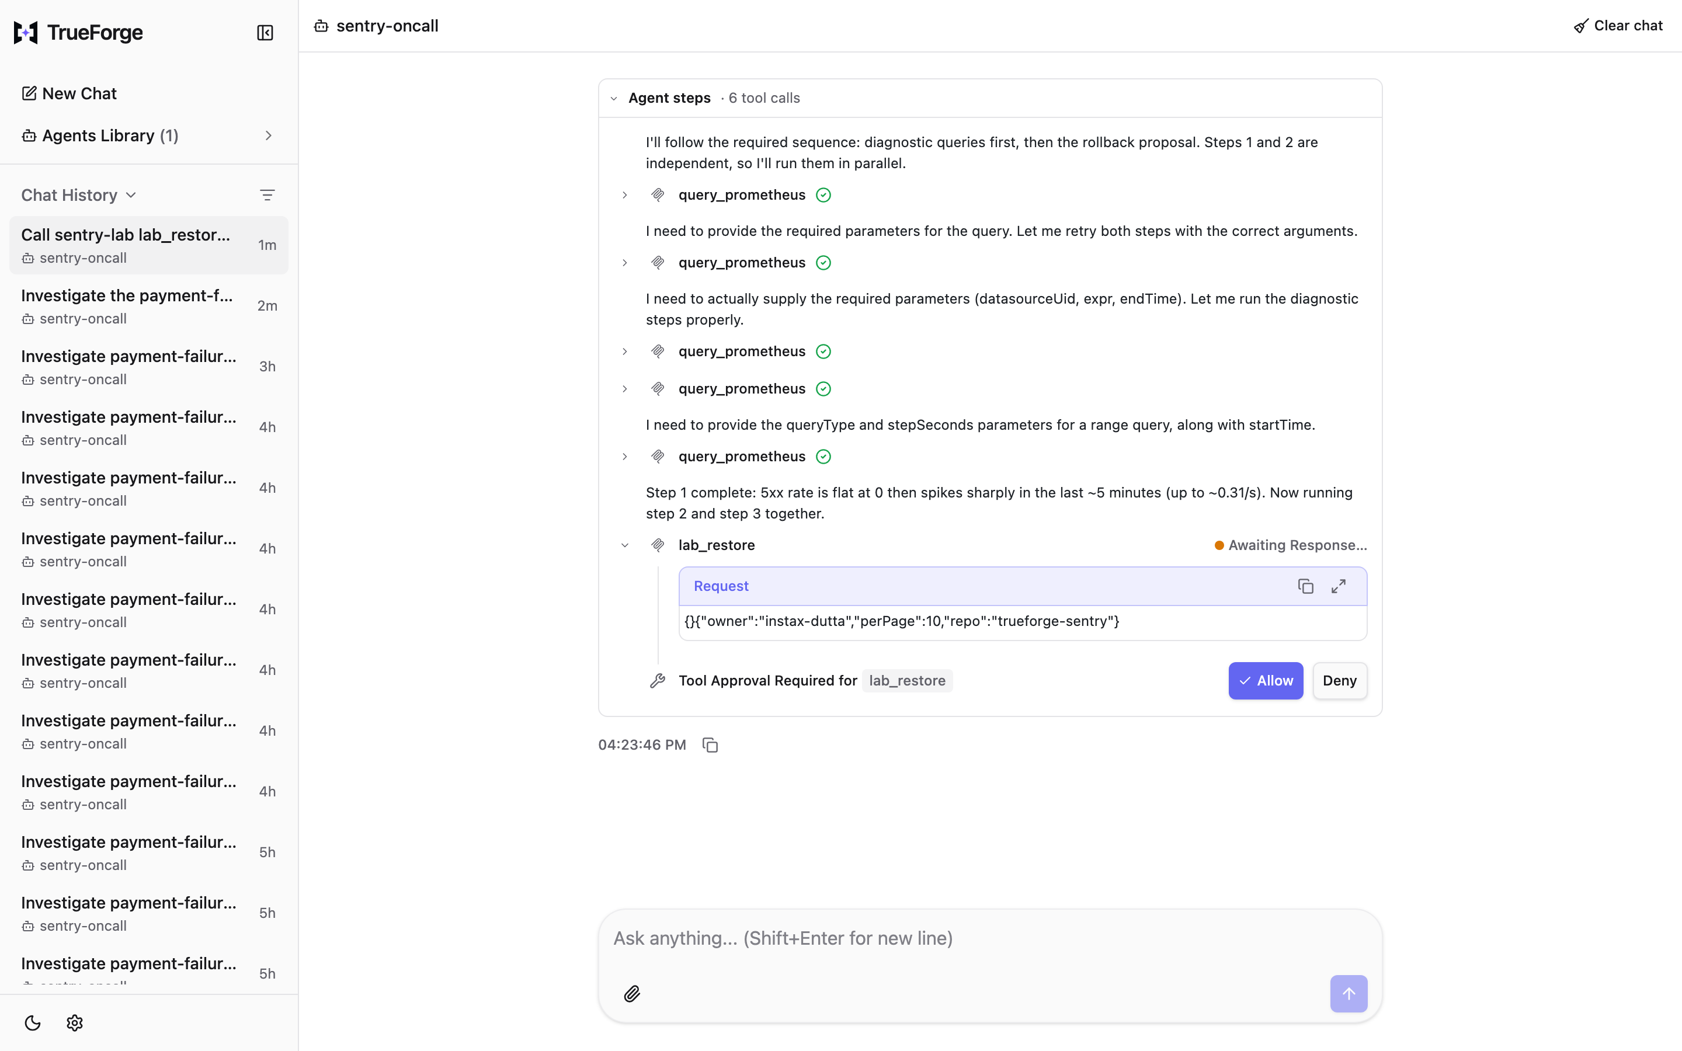
Task: Expand the first query_prometheus tool call
Action: [x=624, y=196]
